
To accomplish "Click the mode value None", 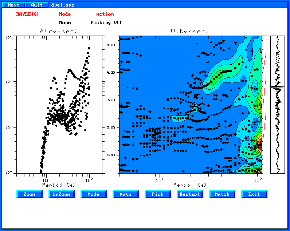I will [x=65, y=22].
